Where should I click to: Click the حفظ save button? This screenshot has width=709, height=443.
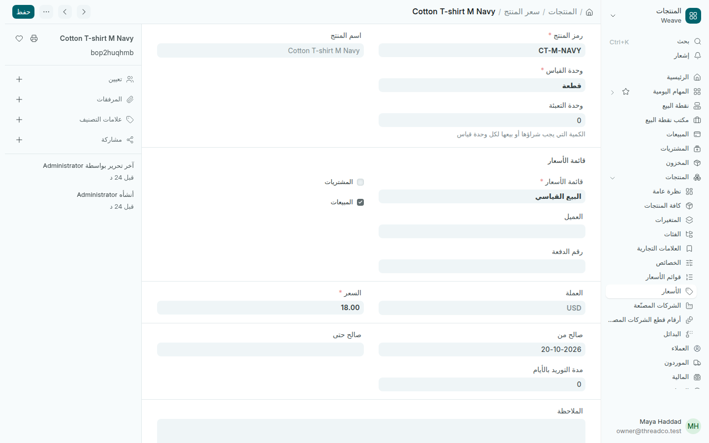pos(23,12)
